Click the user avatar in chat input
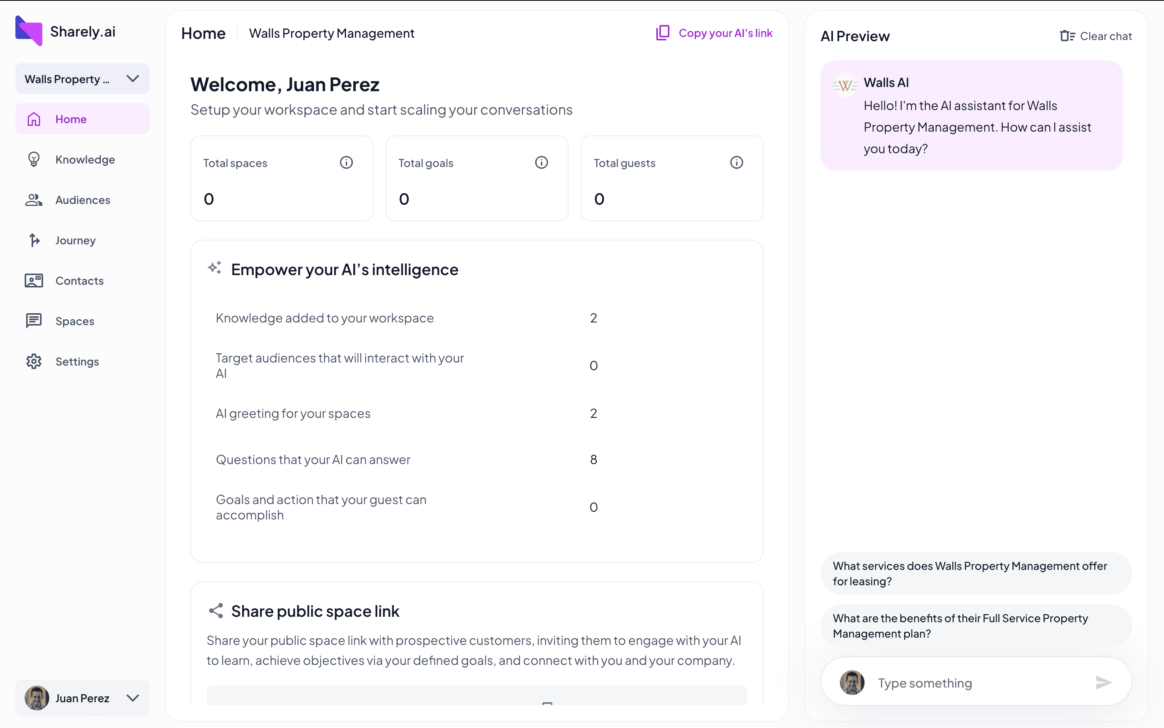Image resolution: width=1164 pixels, height=728 pixels. pos(852,683)
